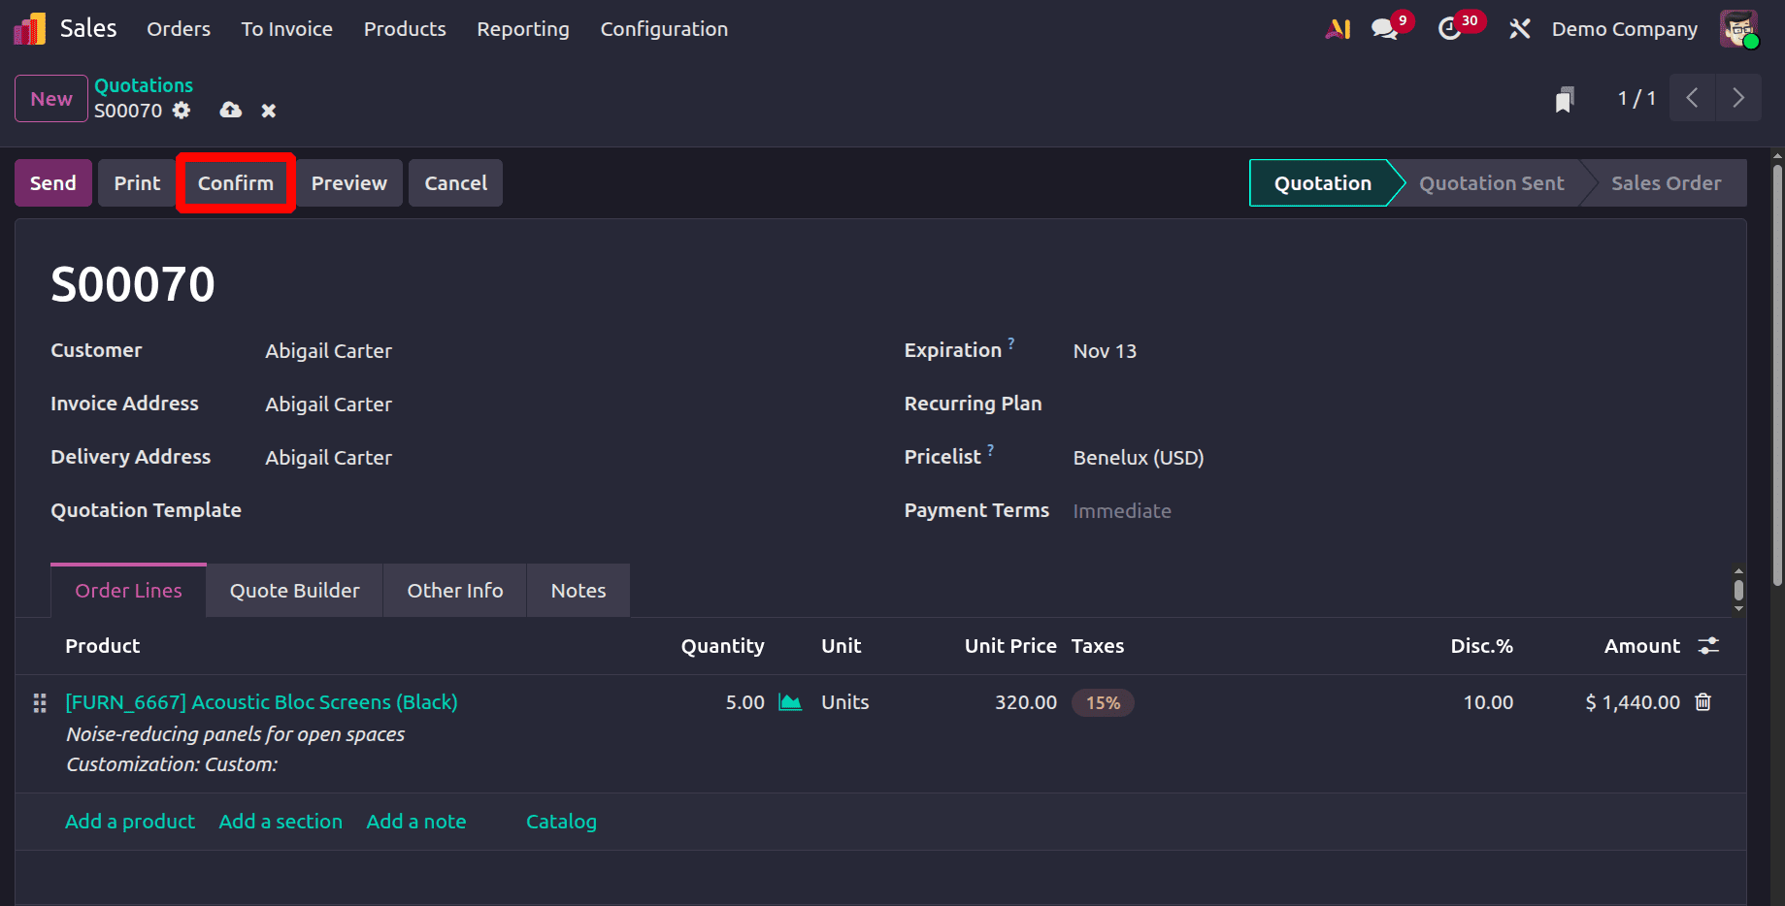Viewport: 1785px width, 906px height.
Task: Open the conversations chat bubble icon
Action: [x=1385, y=29]
